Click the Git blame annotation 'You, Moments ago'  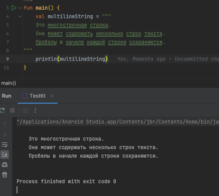pyautogui.click(x=141, y=59)
